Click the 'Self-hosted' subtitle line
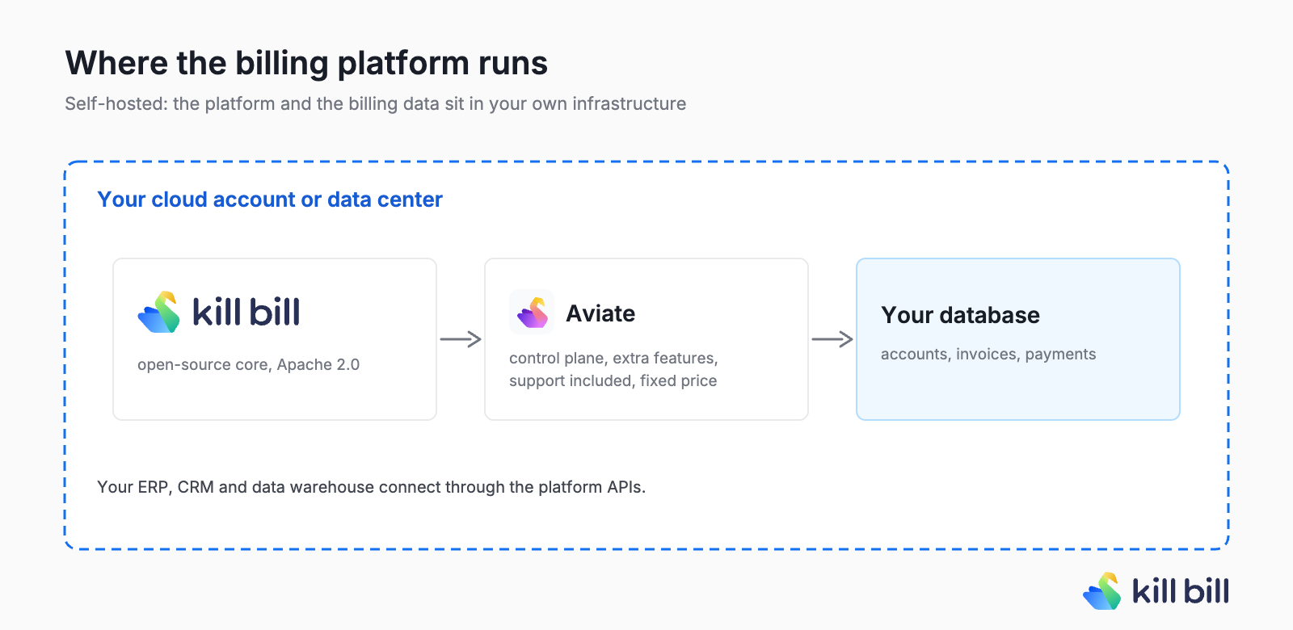 pos(375,103)
